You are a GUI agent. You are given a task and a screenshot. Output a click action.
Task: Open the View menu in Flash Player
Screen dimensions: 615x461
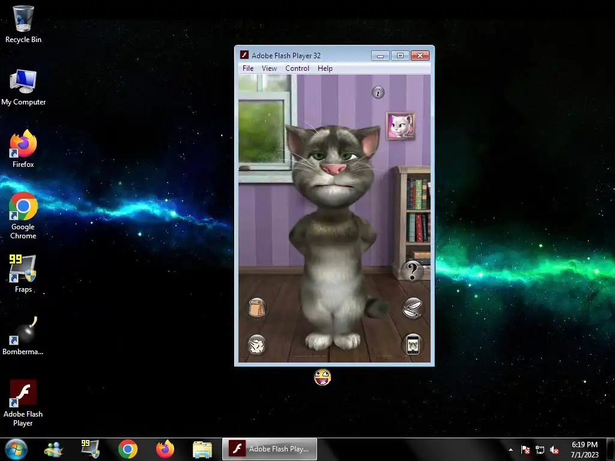pos(269,68)
